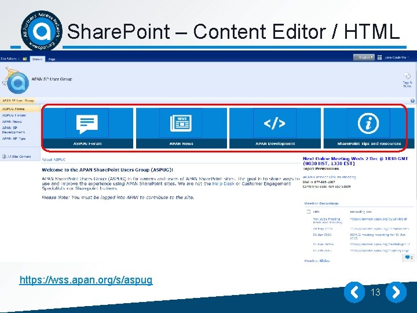The height and width of the screenshot is (313, 417).
Task: Open the https://wss.apan.org/s/aspug hyperlink
Action: 86,280
